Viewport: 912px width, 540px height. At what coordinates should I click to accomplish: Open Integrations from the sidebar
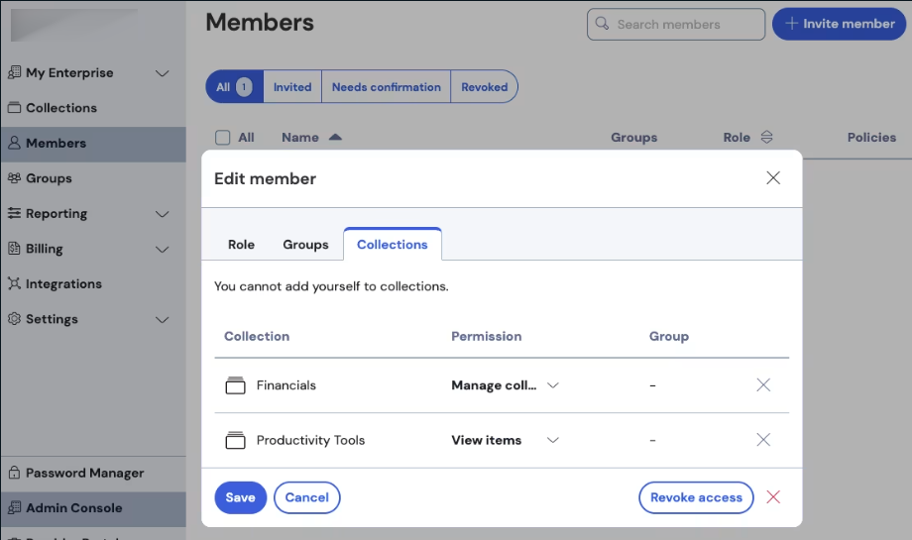[x=63, y=284]
